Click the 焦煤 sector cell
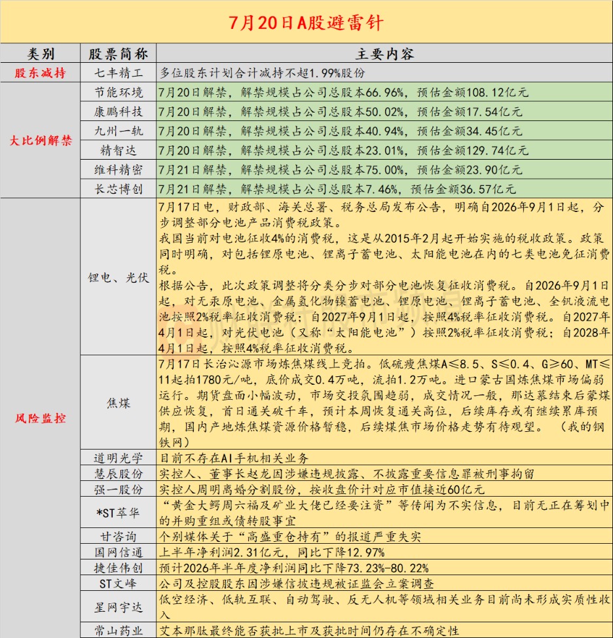The image size is (613, 638). 119,403
